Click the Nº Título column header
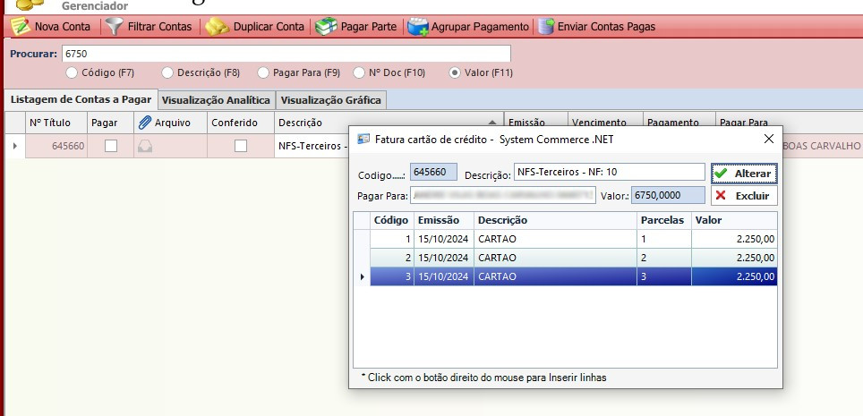The height and width of the screenshot is (416, 863). pos(56,123)
